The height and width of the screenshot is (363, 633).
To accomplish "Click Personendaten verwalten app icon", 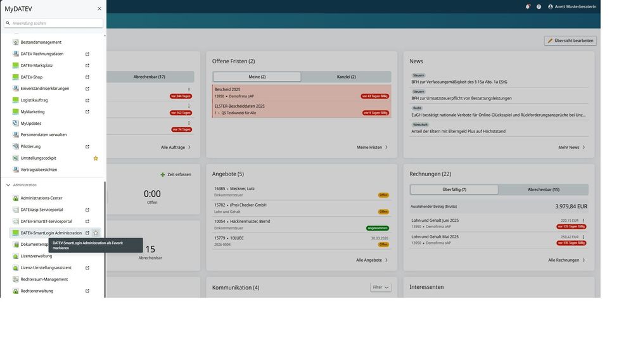I will [x=15, y=135].
